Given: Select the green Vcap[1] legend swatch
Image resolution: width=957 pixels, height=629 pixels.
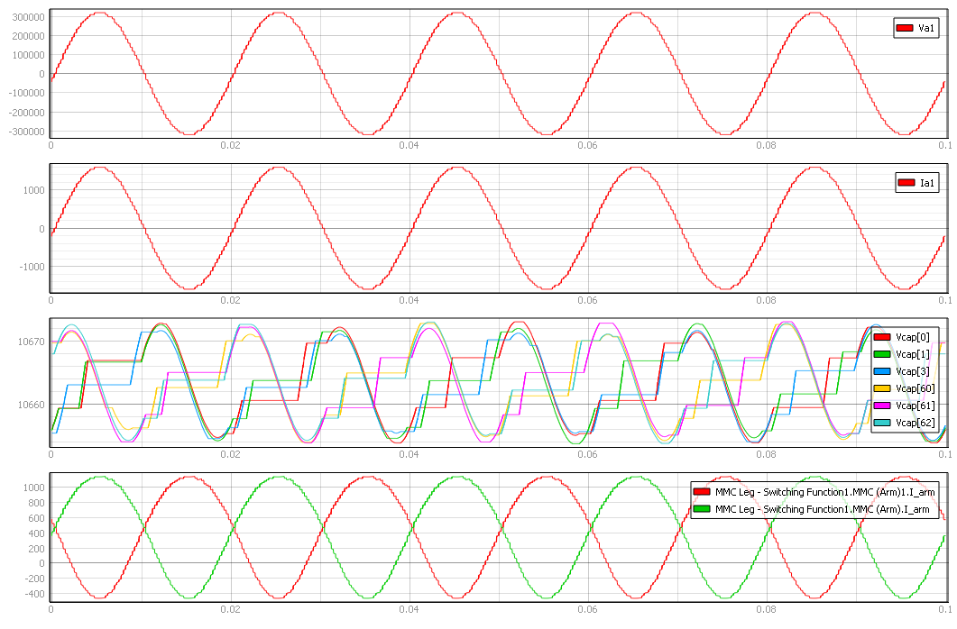Looking at the screenshot, I should pyautogui.click(x=882, y=354).
